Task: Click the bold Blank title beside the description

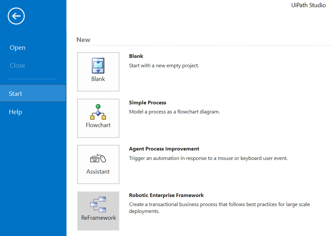Action: coord(136,56)
